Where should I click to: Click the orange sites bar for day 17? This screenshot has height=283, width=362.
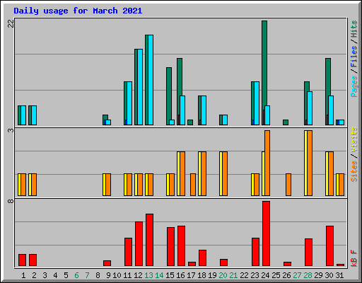coord(193,185)
